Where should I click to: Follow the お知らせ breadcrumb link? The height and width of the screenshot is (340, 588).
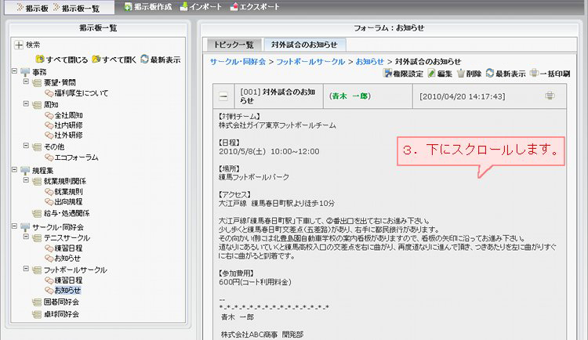tap(370, 61)
